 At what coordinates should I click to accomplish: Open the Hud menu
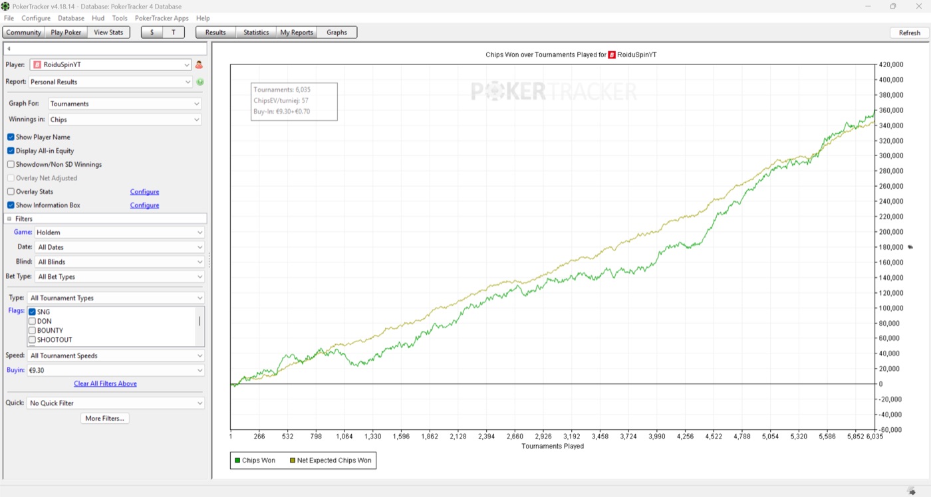coord(98,18)
